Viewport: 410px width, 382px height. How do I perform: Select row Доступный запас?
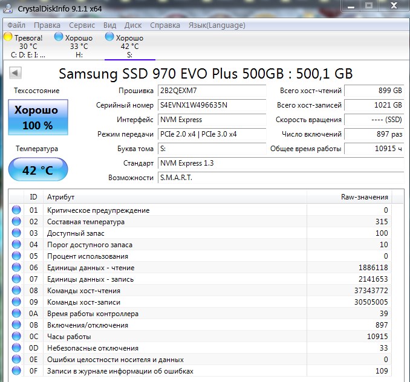200,233
